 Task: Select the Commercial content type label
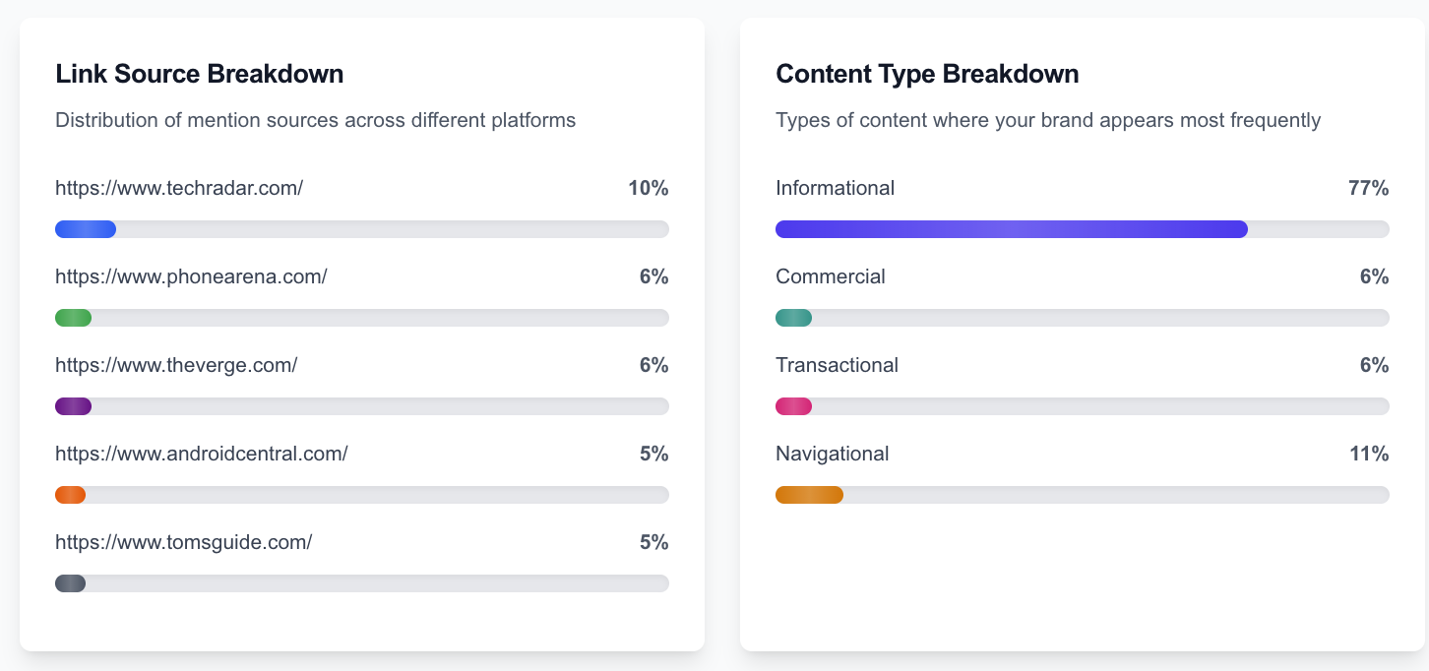coord(831,276)
